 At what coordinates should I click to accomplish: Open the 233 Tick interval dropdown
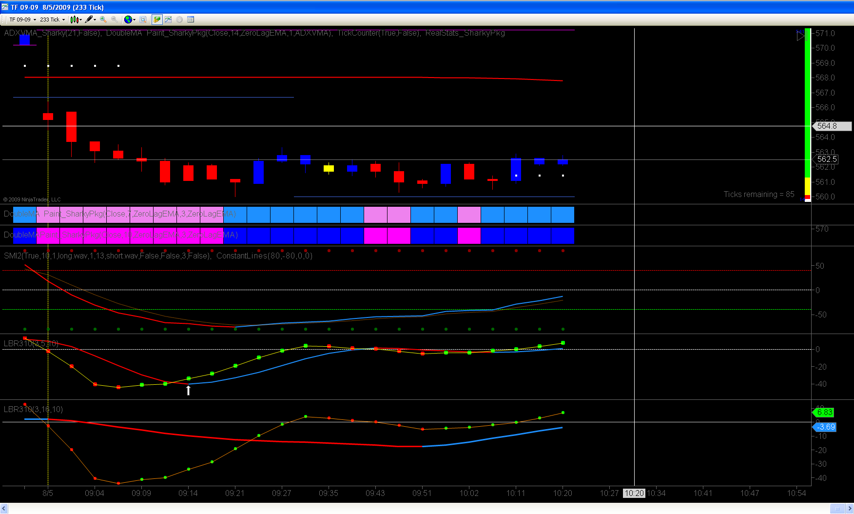[52, 20]
